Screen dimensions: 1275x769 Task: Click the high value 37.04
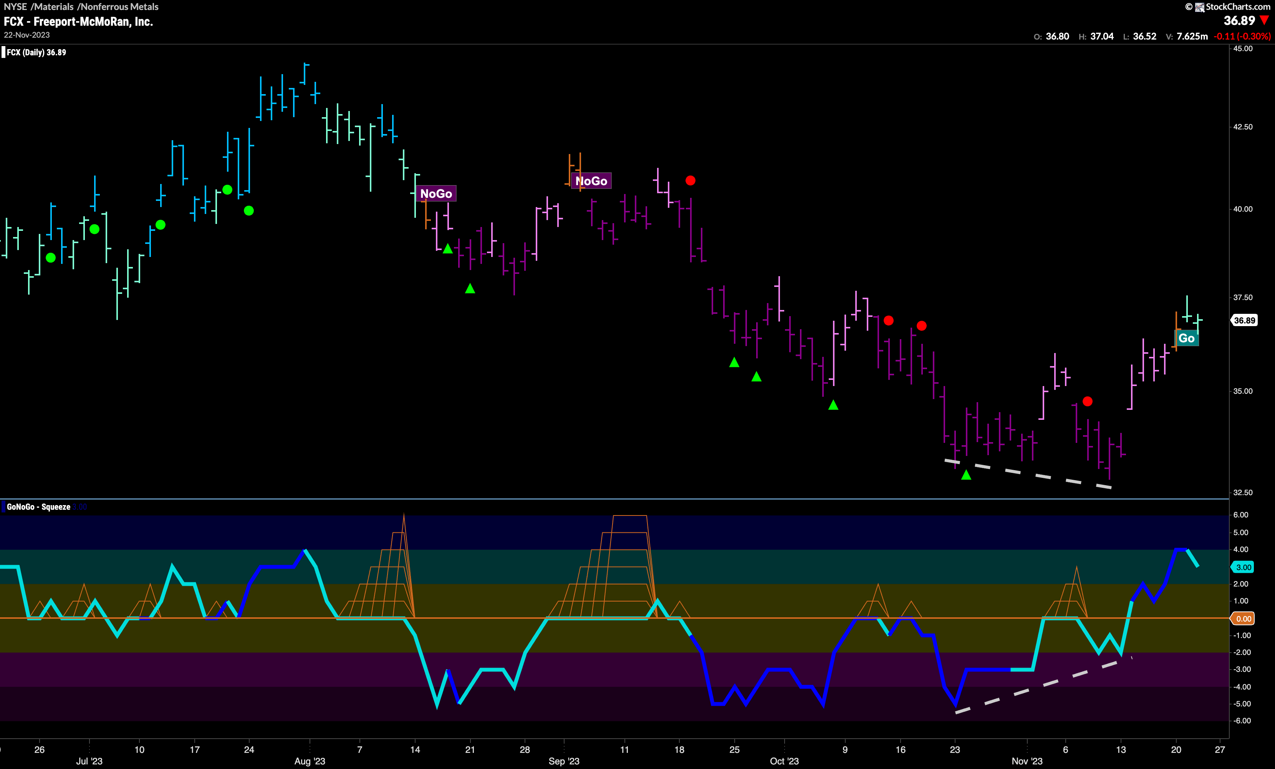1102,36
